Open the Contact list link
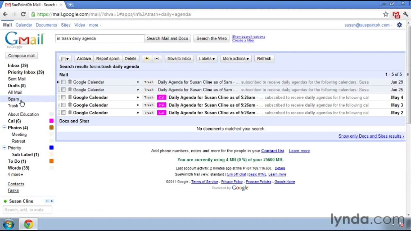411x231 pixels. coord(273,150)
